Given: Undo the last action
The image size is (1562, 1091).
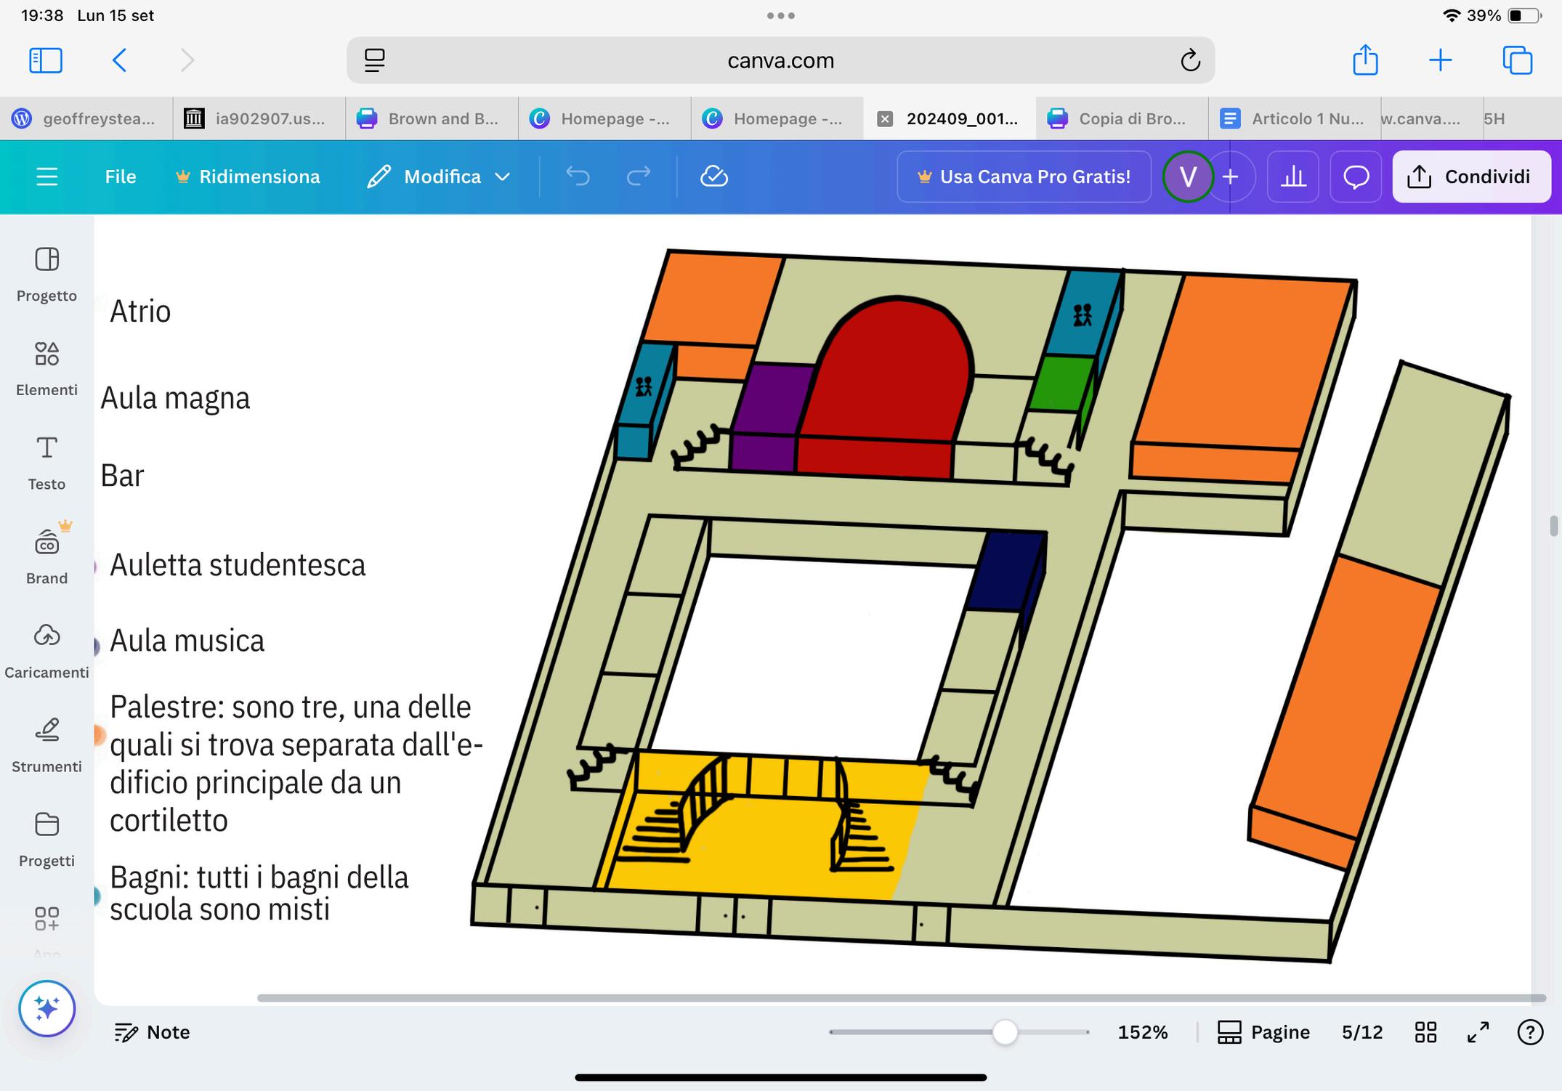Looking at the screenshot, I should pos(578,177).
